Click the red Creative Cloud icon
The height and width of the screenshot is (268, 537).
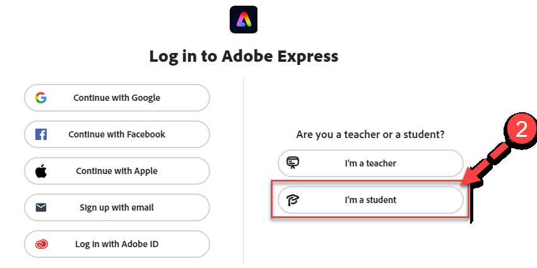click(x=42, y=244)
